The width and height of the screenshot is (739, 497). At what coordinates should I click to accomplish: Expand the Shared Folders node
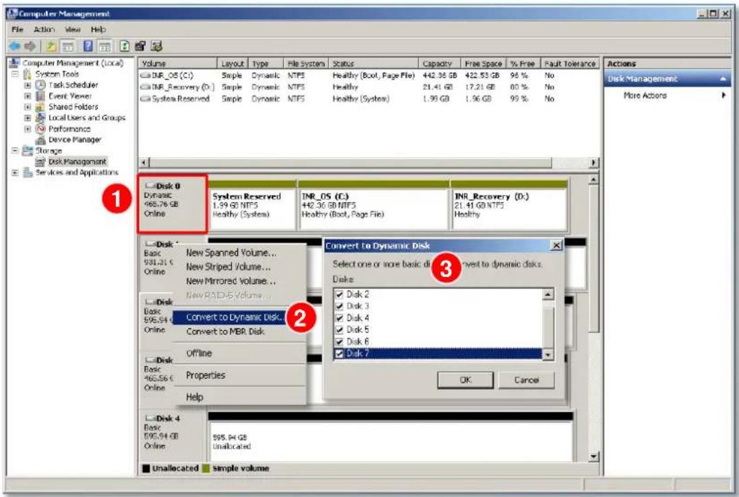pos(28,107)
